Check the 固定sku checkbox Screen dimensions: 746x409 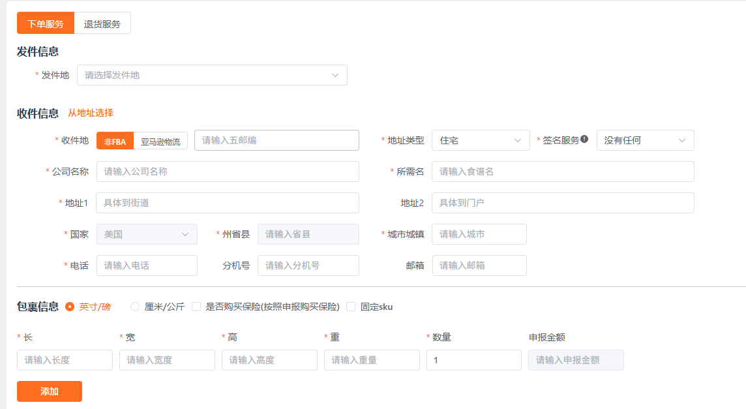pyautogui.click(x=351, y=307)
